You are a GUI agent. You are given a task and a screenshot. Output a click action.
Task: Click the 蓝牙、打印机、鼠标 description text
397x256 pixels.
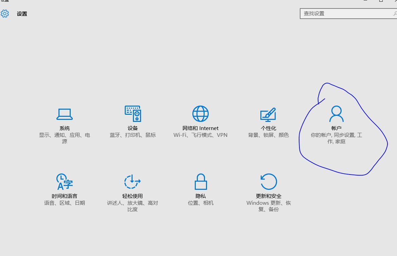pyautogui.click(x=133, y=135)
